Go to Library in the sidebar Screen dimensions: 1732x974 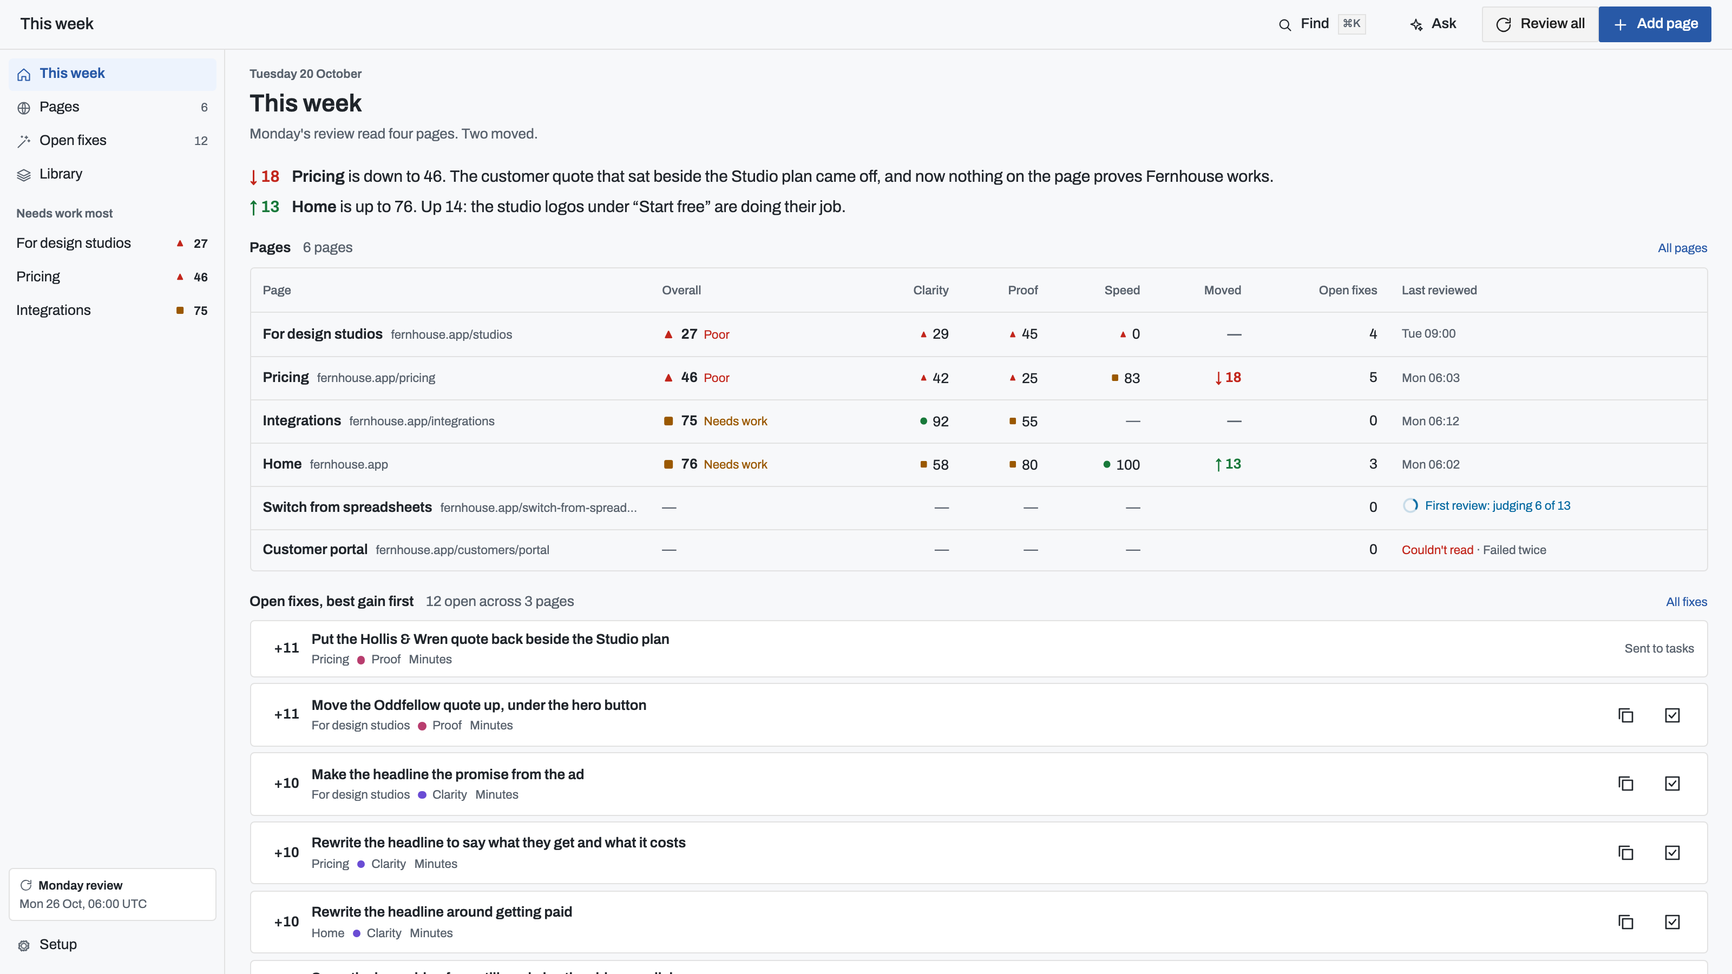[112, 174]
